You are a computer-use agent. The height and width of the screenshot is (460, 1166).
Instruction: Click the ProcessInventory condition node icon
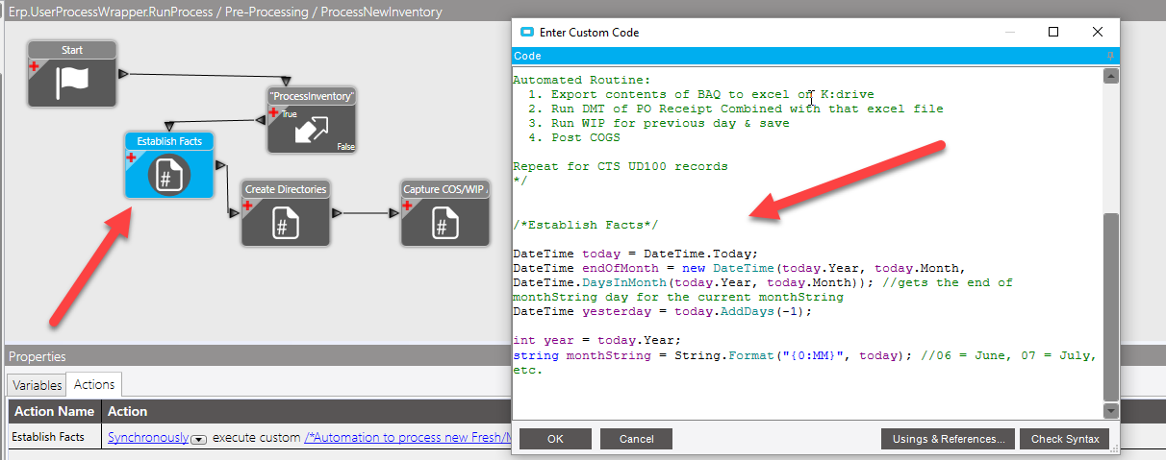pos(312,129)
